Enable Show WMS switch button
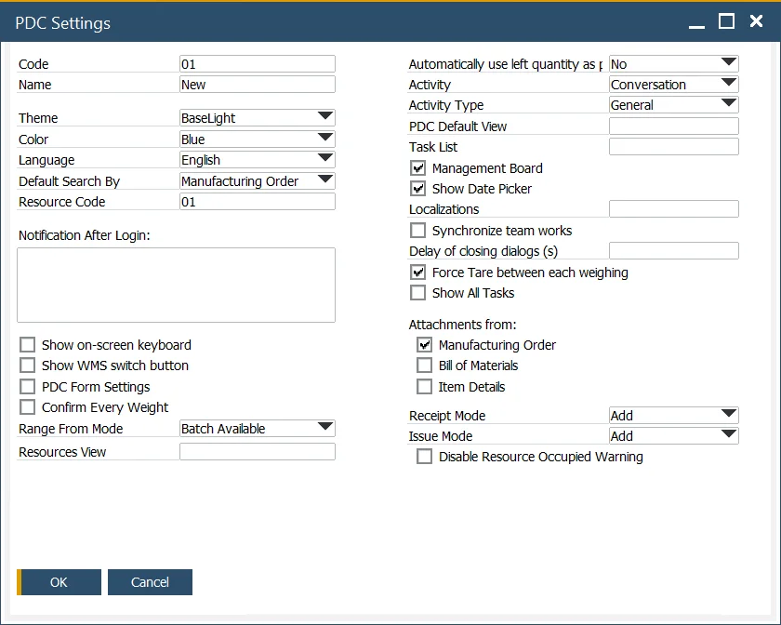Screen dimensions: 781x625 [27, 366]
